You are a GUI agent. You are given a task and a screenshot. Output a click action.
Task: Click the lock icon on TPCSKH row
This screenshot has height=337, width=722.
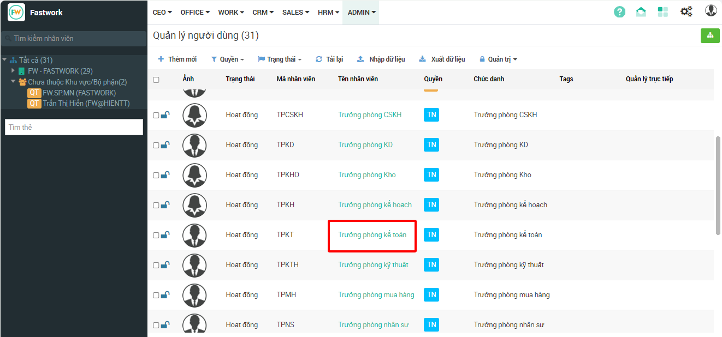pos(165,115)
